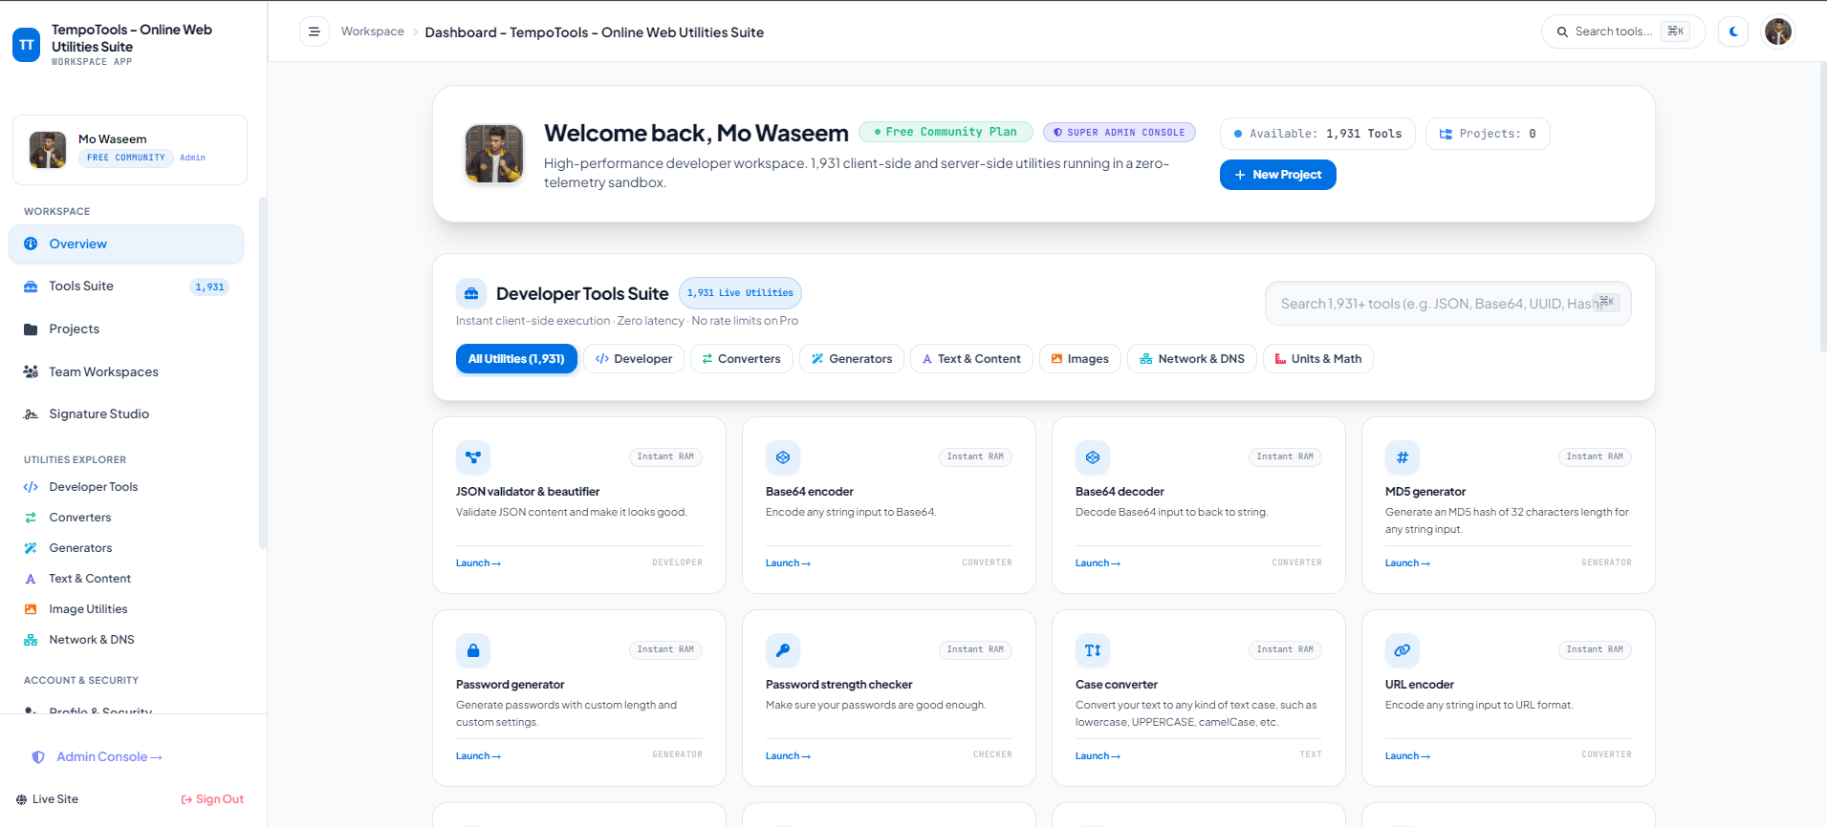This screenshot has width=1827, height=827.
Task: Open user avatar menu in top bar
Action: pyautogui.click(x=1778, y=32)
